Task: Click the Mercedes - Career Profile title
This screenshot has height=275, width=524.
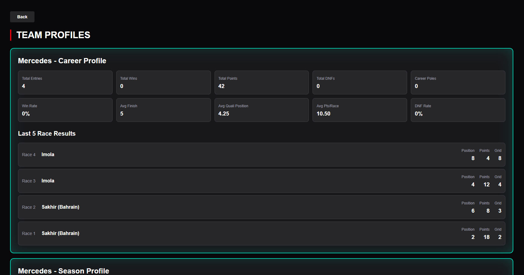Action: click(62, 61)
